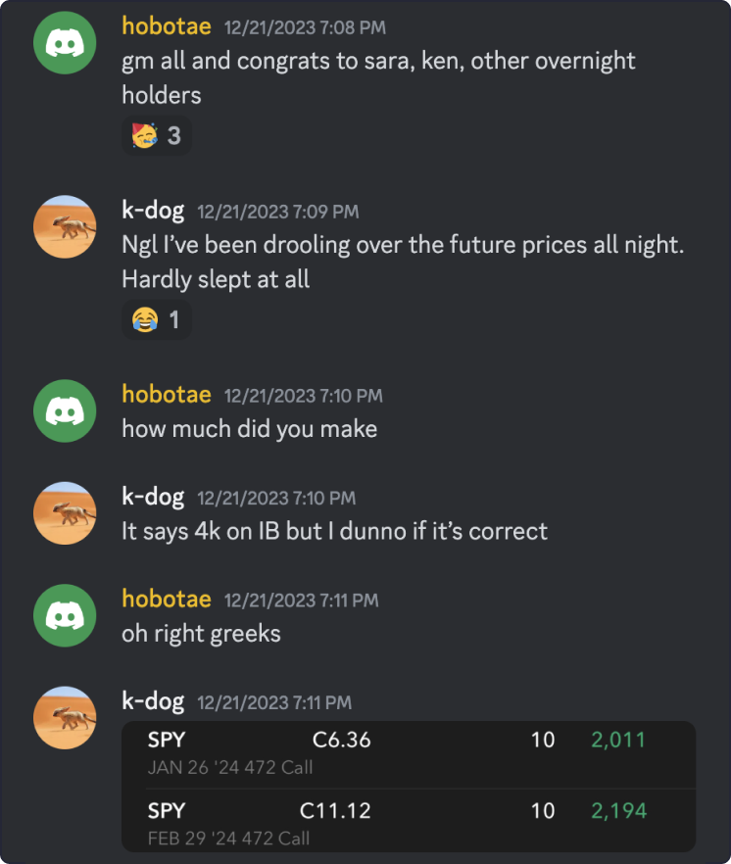The width and height of the screenshot is (731, 864).
Task: Click the green 2,194 profit value
Action: pos(617,811)
